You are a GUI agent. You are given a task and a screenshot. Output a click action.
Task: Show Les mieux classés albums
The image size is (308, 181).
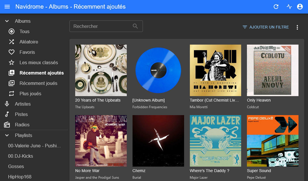39,62
